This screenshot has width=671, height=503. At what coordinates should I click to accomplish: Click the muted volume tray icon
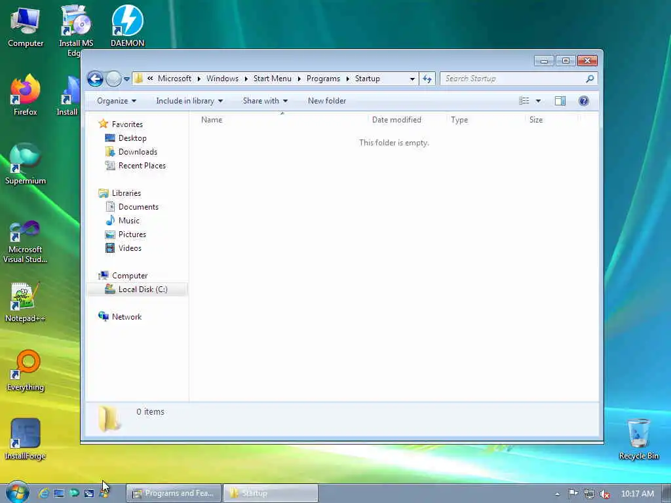(x=605, y=494)
